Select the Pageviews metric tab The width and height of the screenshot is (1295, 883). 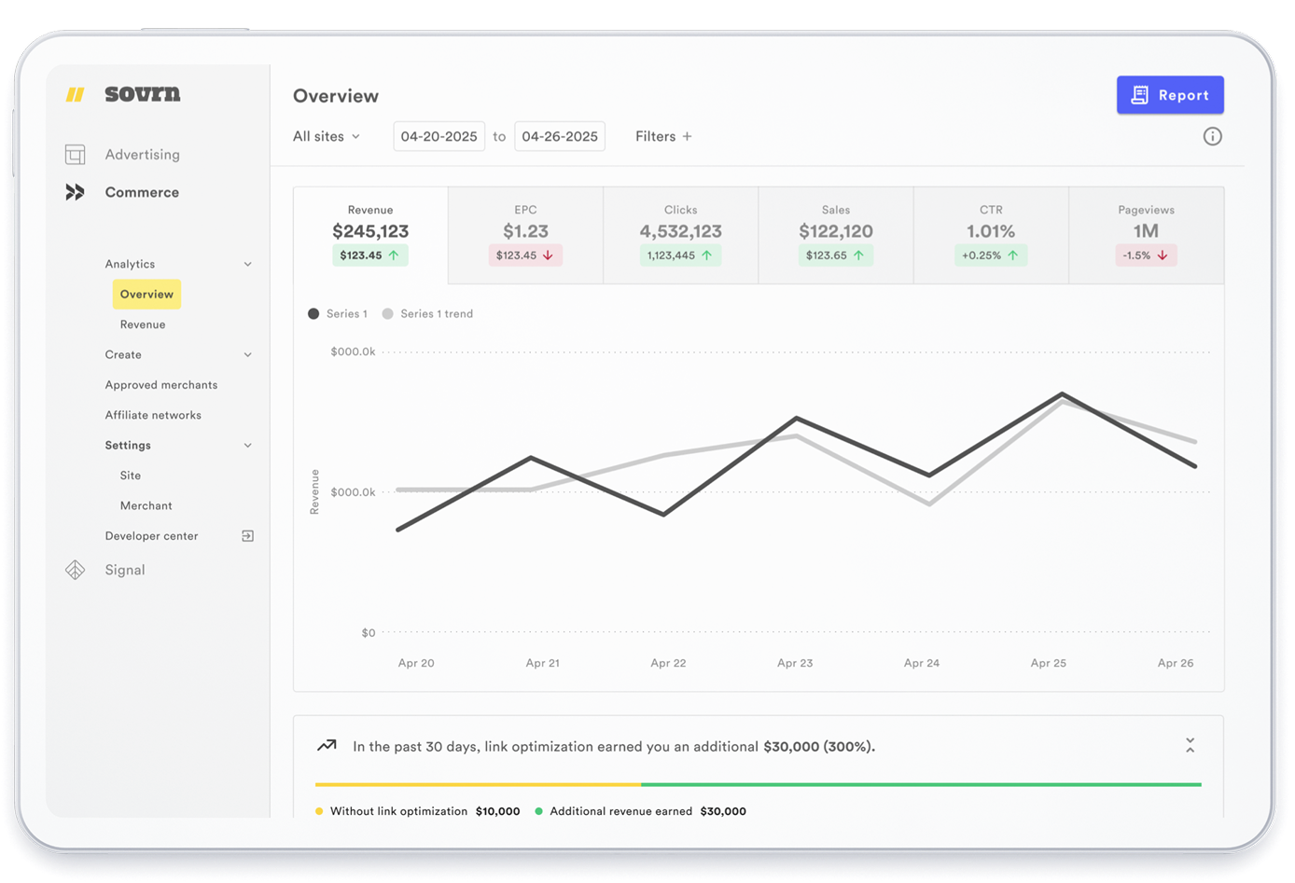[1147, 235]
